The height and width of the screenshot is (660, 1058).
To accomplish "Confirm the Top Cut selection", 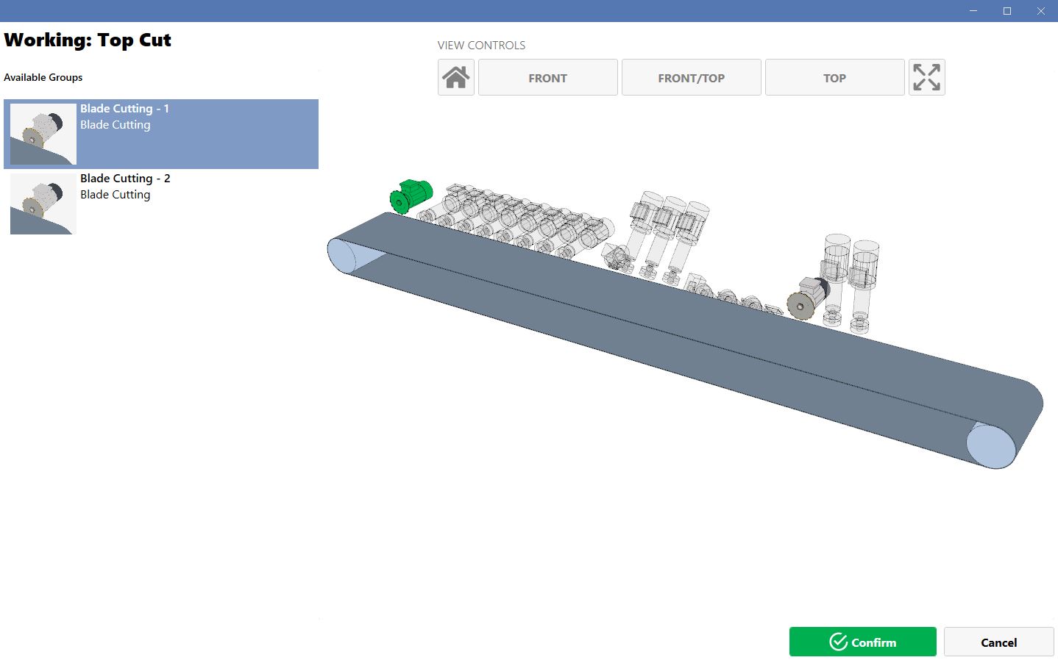I will click(x=863, y=642).
